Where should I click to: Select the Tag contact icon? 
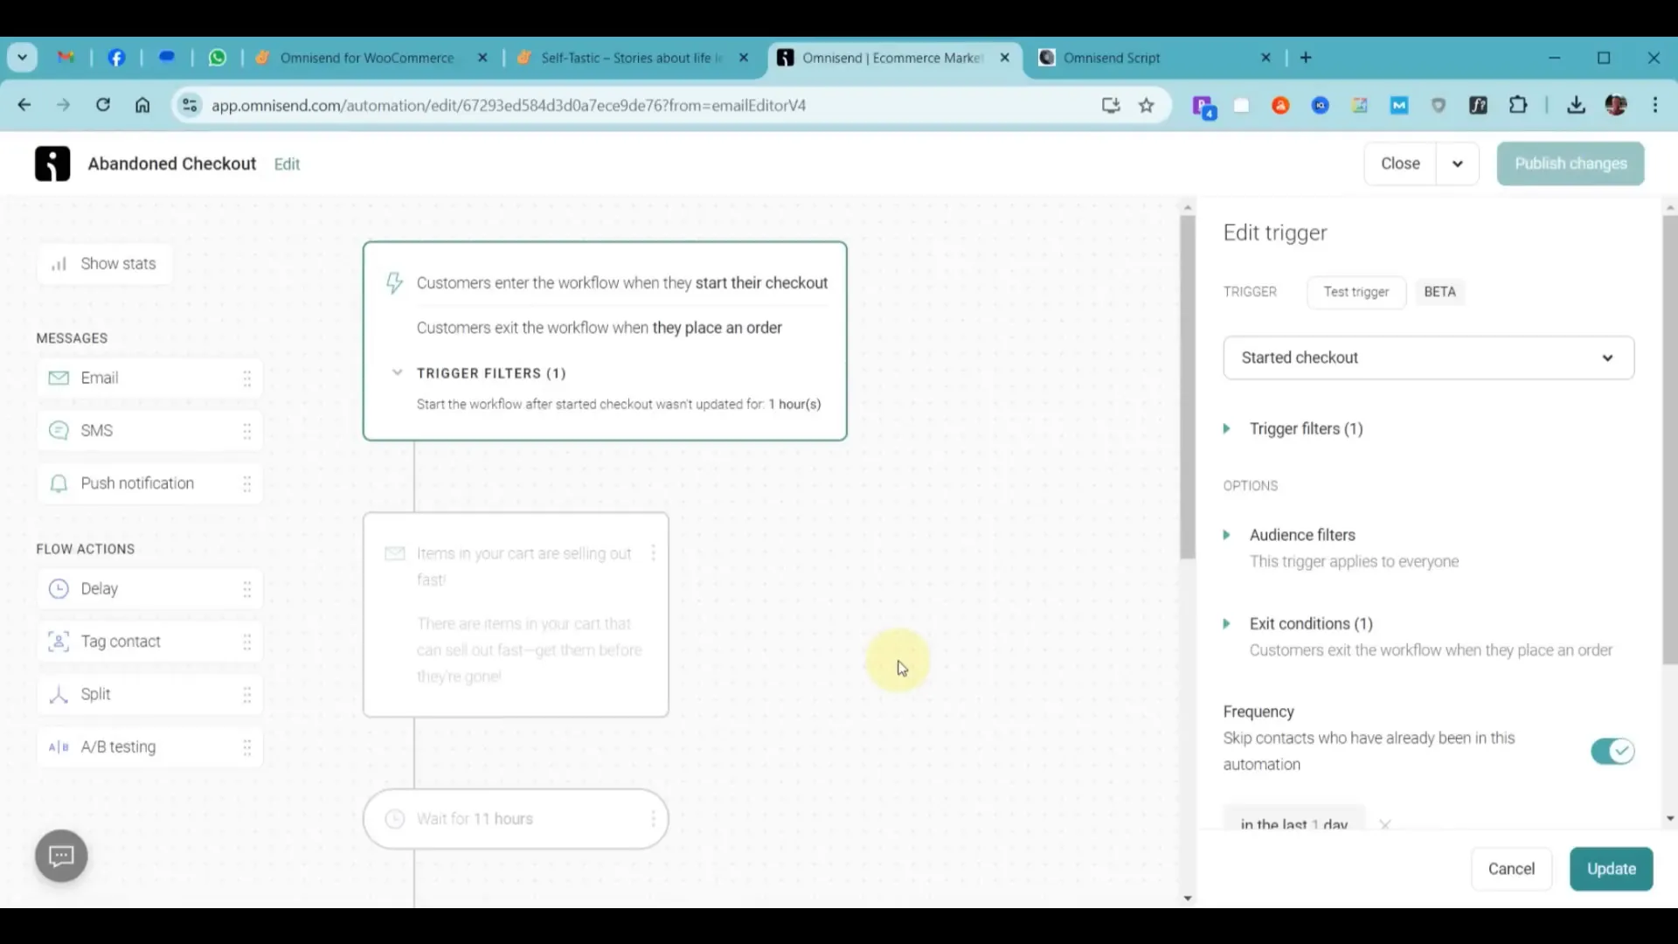[59, 642]
